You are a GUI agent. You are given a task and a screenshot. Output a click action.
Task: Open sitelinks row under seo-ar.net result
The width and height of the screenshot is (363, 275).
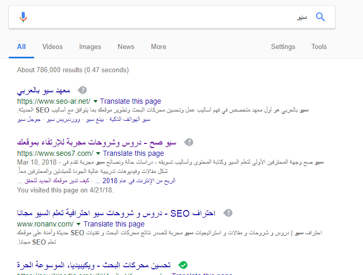tap(84, 119)
